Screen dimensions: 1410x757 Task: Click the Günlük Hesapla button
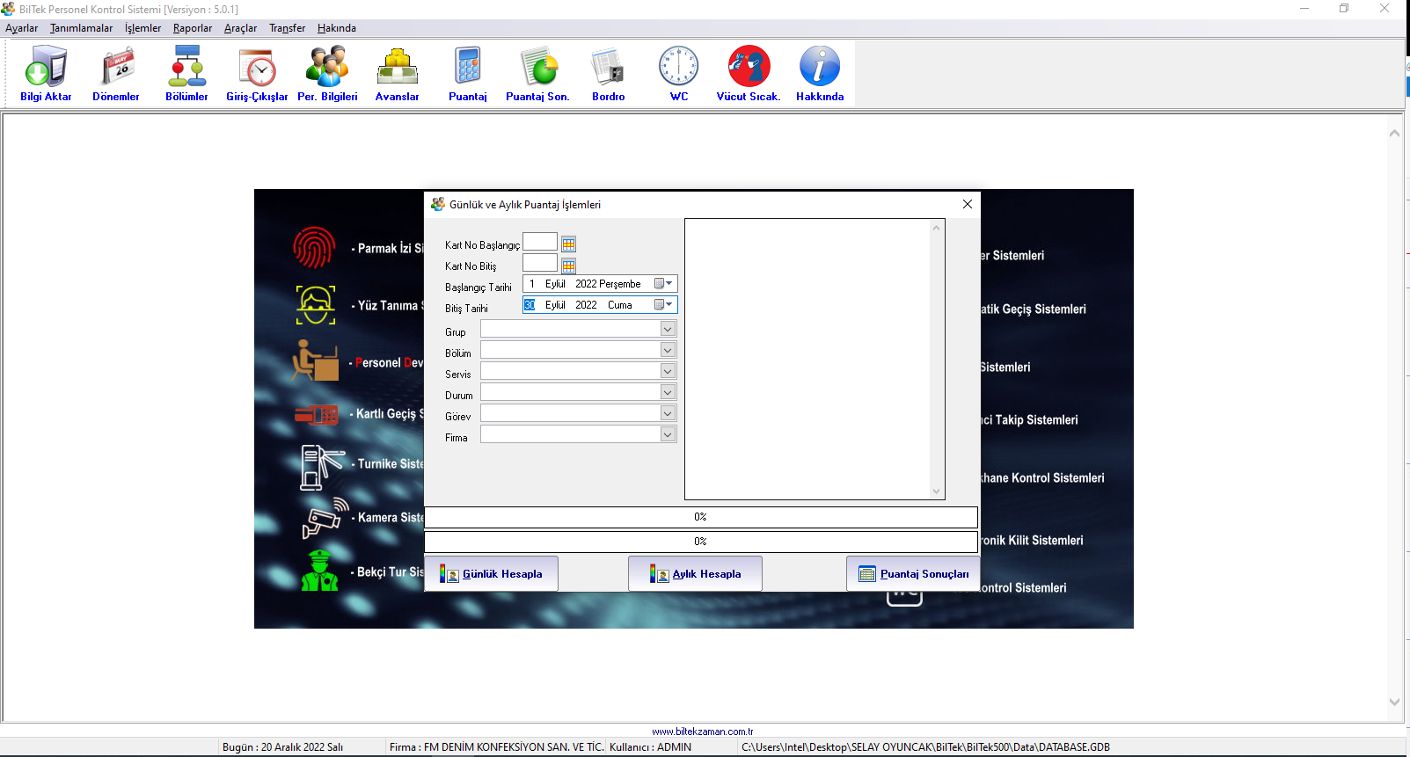coord(492,574)
